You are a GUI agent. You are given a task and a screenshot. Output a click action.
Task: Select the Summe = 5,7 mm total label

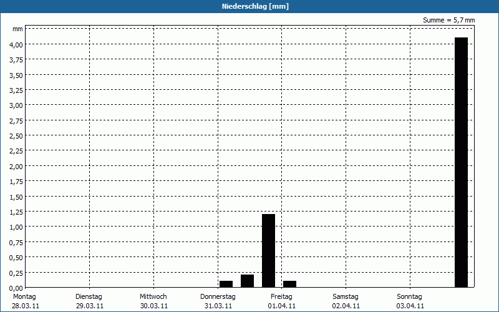(x=448, y=20)
